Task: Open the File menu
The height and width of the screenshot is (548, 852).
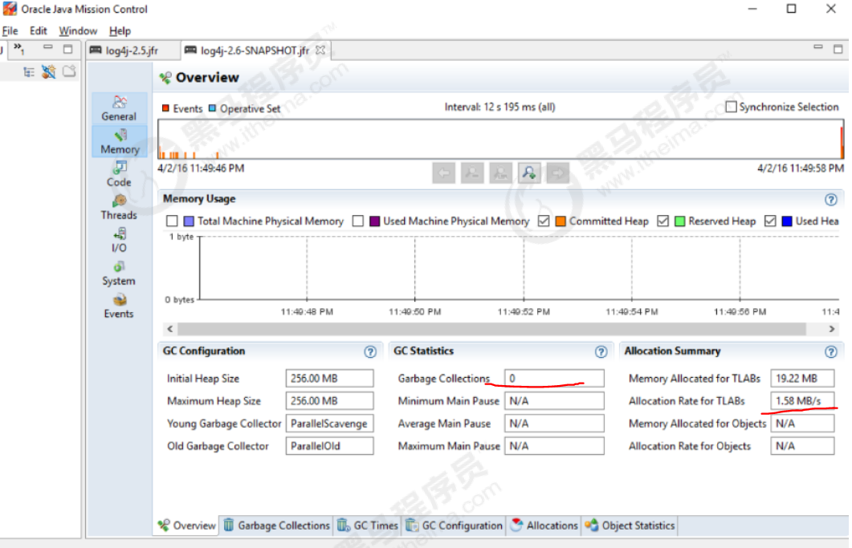Action: pyautogui.click(x=10, y=31)
